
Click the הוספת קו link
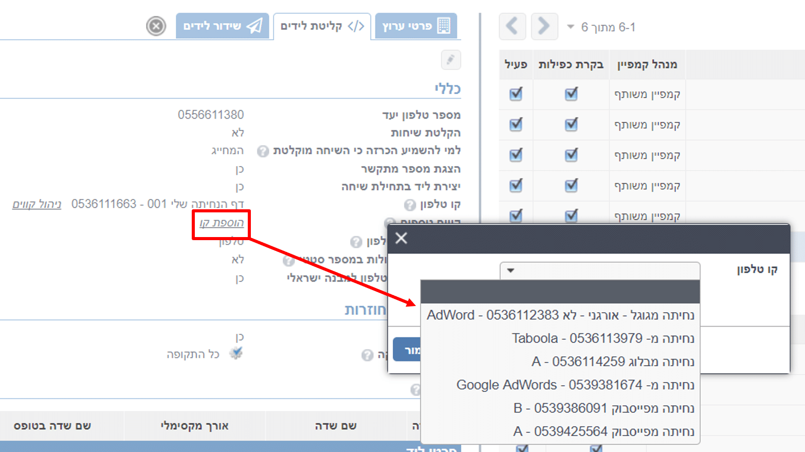click(x=222, y=223)
